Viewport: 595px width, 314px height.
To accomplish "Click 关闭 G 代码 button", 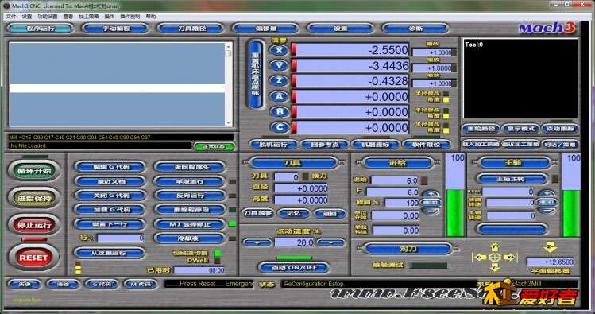I will pyautogui.click(x=110, y=196).
